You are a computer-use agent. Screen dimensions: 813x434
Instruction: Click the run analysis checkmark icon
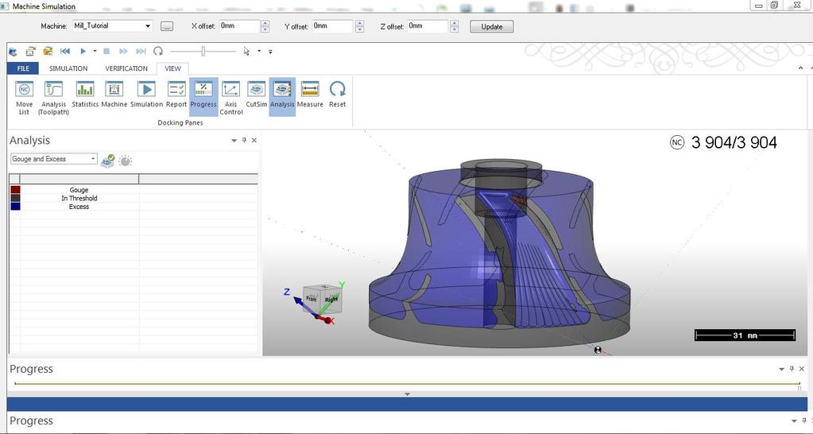[108, 161]
